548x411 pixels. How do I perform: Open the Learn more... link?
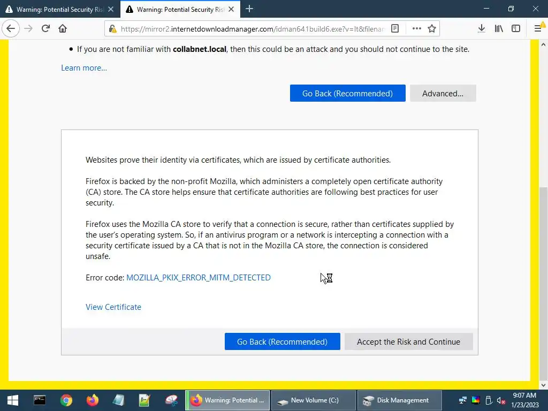[x=84, y=68]
